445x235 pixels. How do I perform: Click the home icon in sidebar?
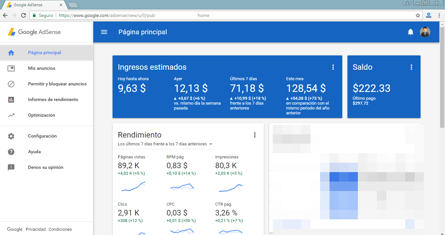tap(11, 52)
